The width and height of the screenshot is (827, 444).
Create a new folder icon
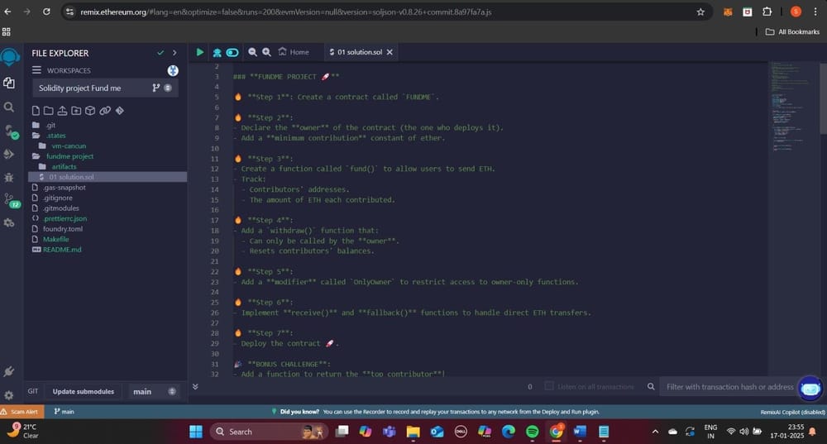(49, 111)
